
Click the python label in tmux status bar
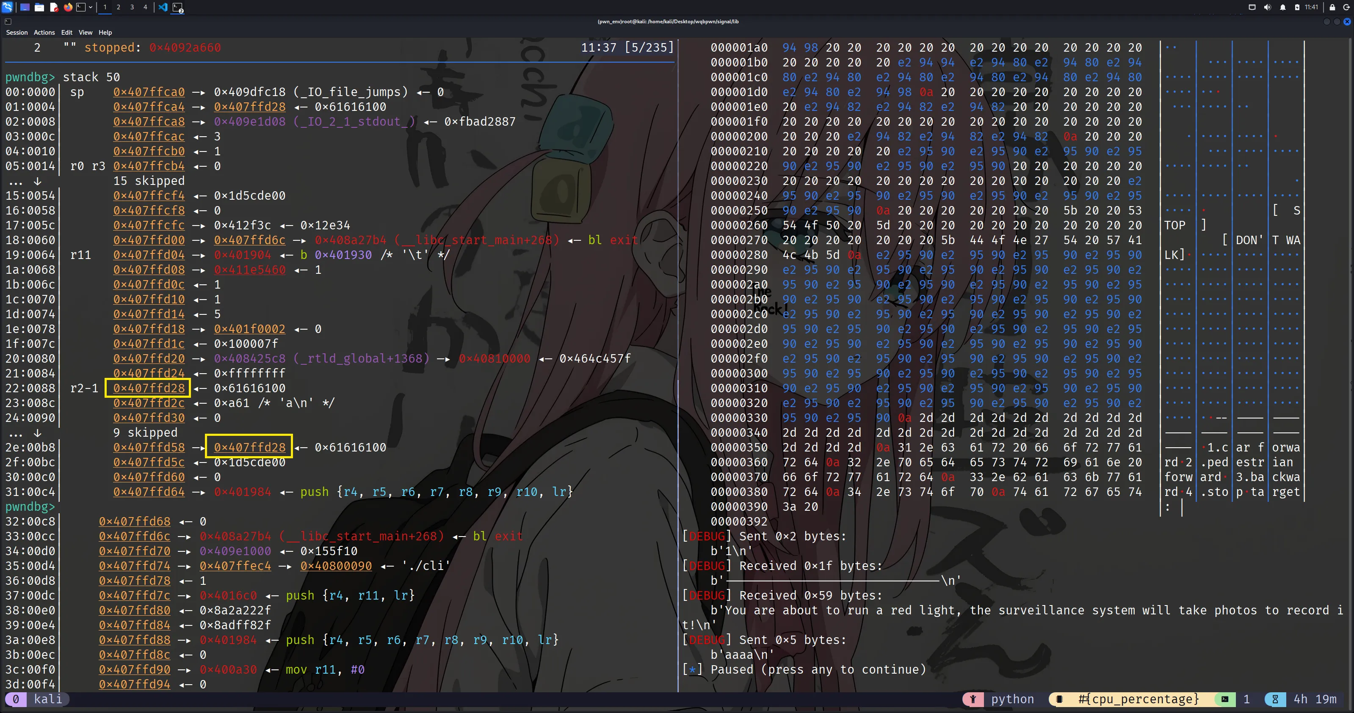pos(1012,699)
